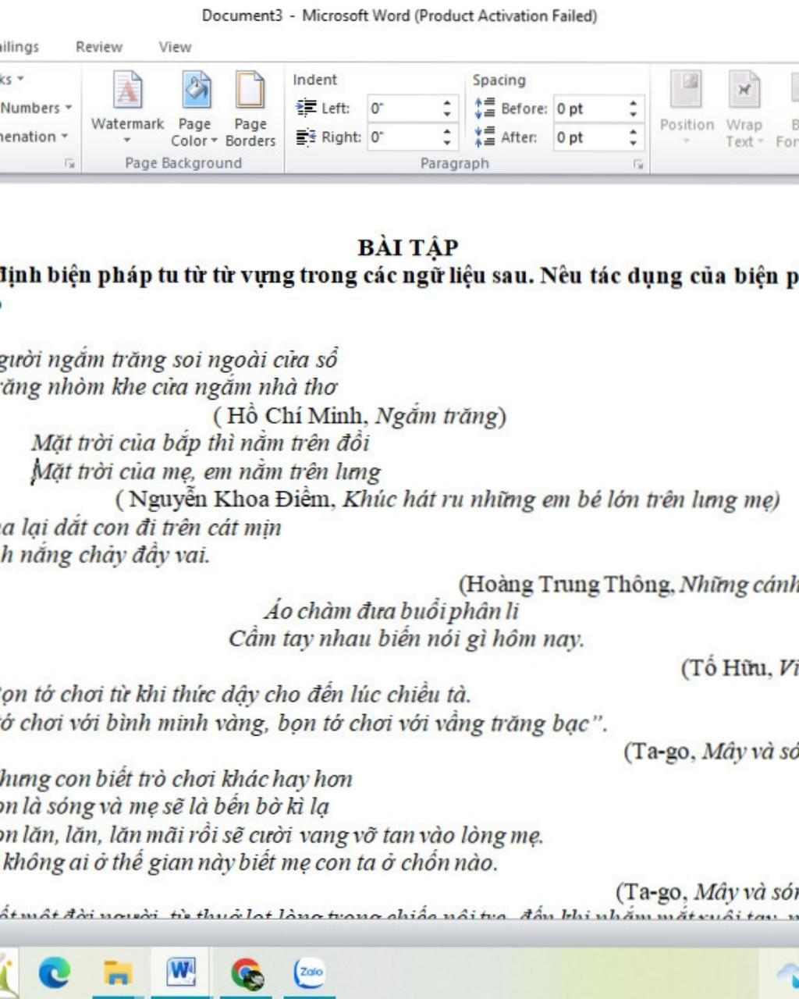Click the line ending "mẹ sẽ là bến bờ kì lạ"

(165, 807)
